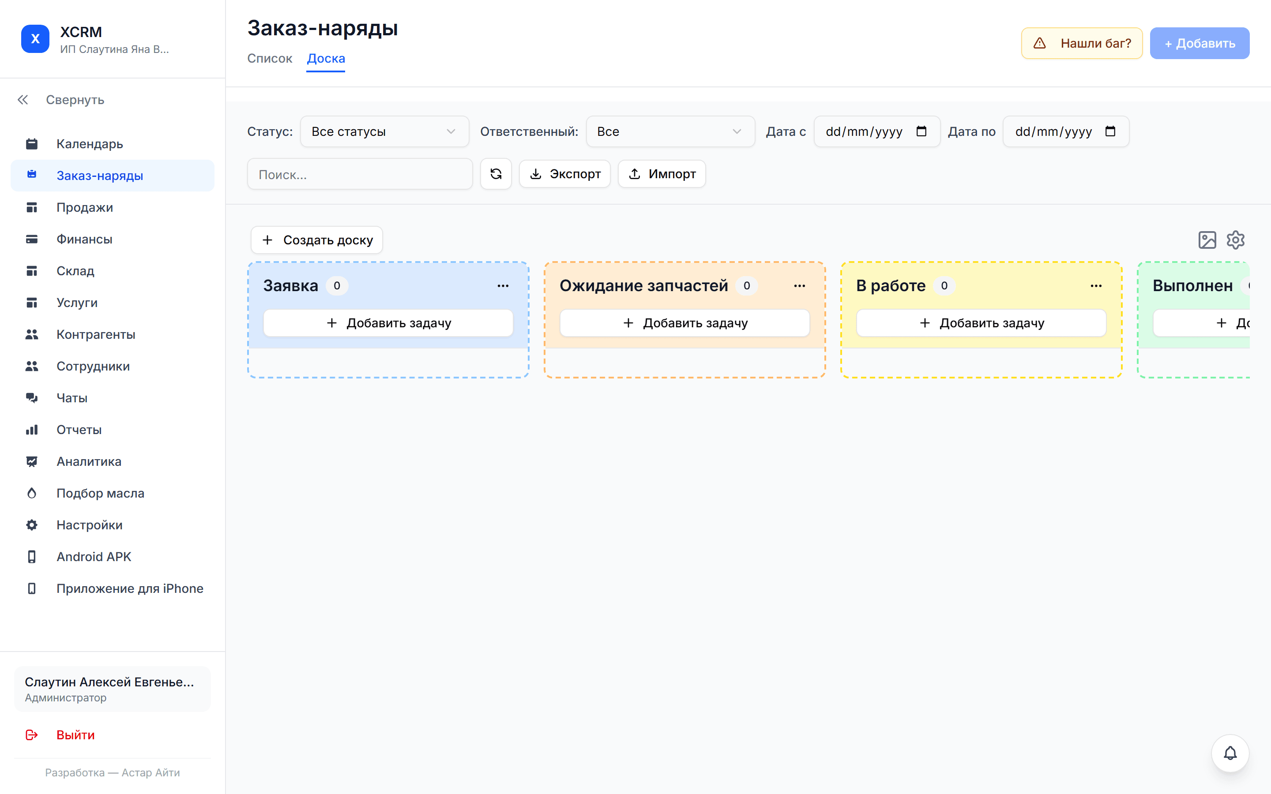
Task: Collapse sidebar with double-chevron icon
Action: click(23, 100)
